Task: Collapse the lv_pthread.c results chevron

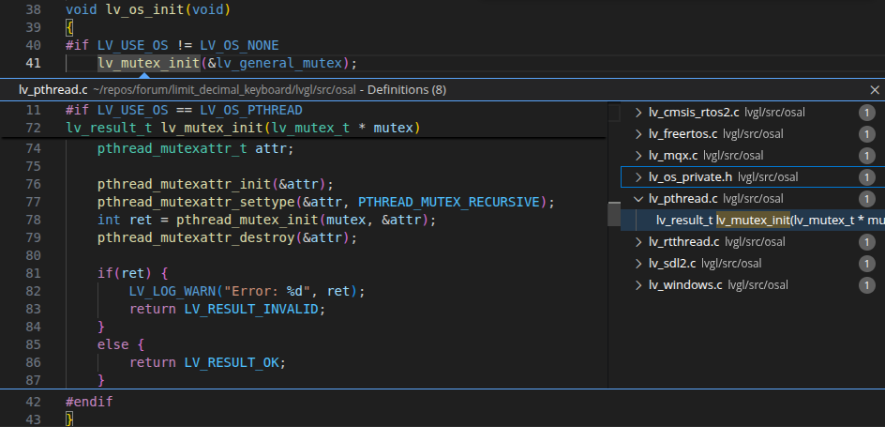Action: pyautogui.click(x=638, y=199)
